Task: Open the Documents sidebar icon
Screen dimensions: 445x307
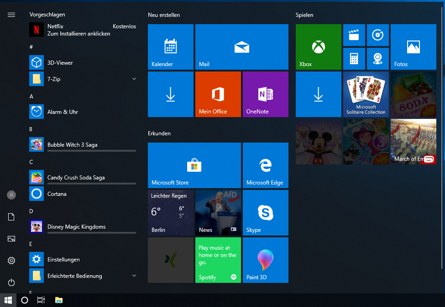Action: coord(11,217)
